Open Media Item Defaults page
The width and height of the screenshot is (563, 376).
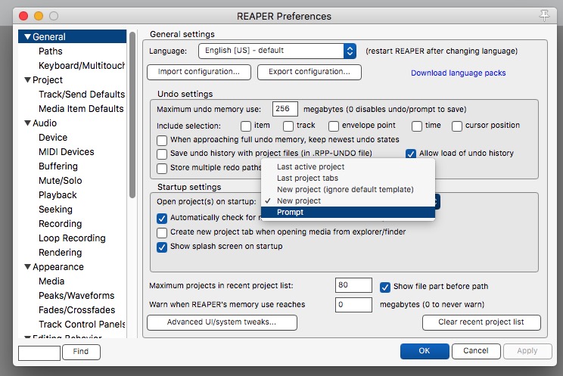pyautogui.click(x=81, y=109)
